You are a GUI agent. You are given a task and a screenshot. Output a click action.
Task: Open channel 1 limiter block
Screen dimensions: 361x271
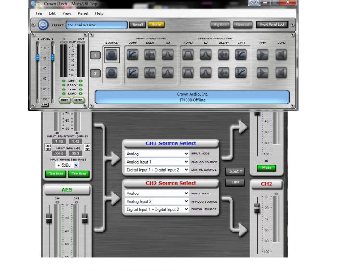coord(241,55)
